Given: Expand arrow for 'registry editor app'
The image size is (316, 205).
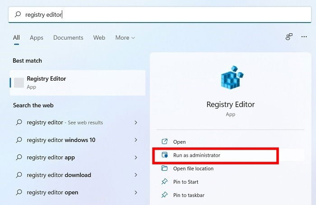Looking at the screenshot, I should click(x=136, y=157).
